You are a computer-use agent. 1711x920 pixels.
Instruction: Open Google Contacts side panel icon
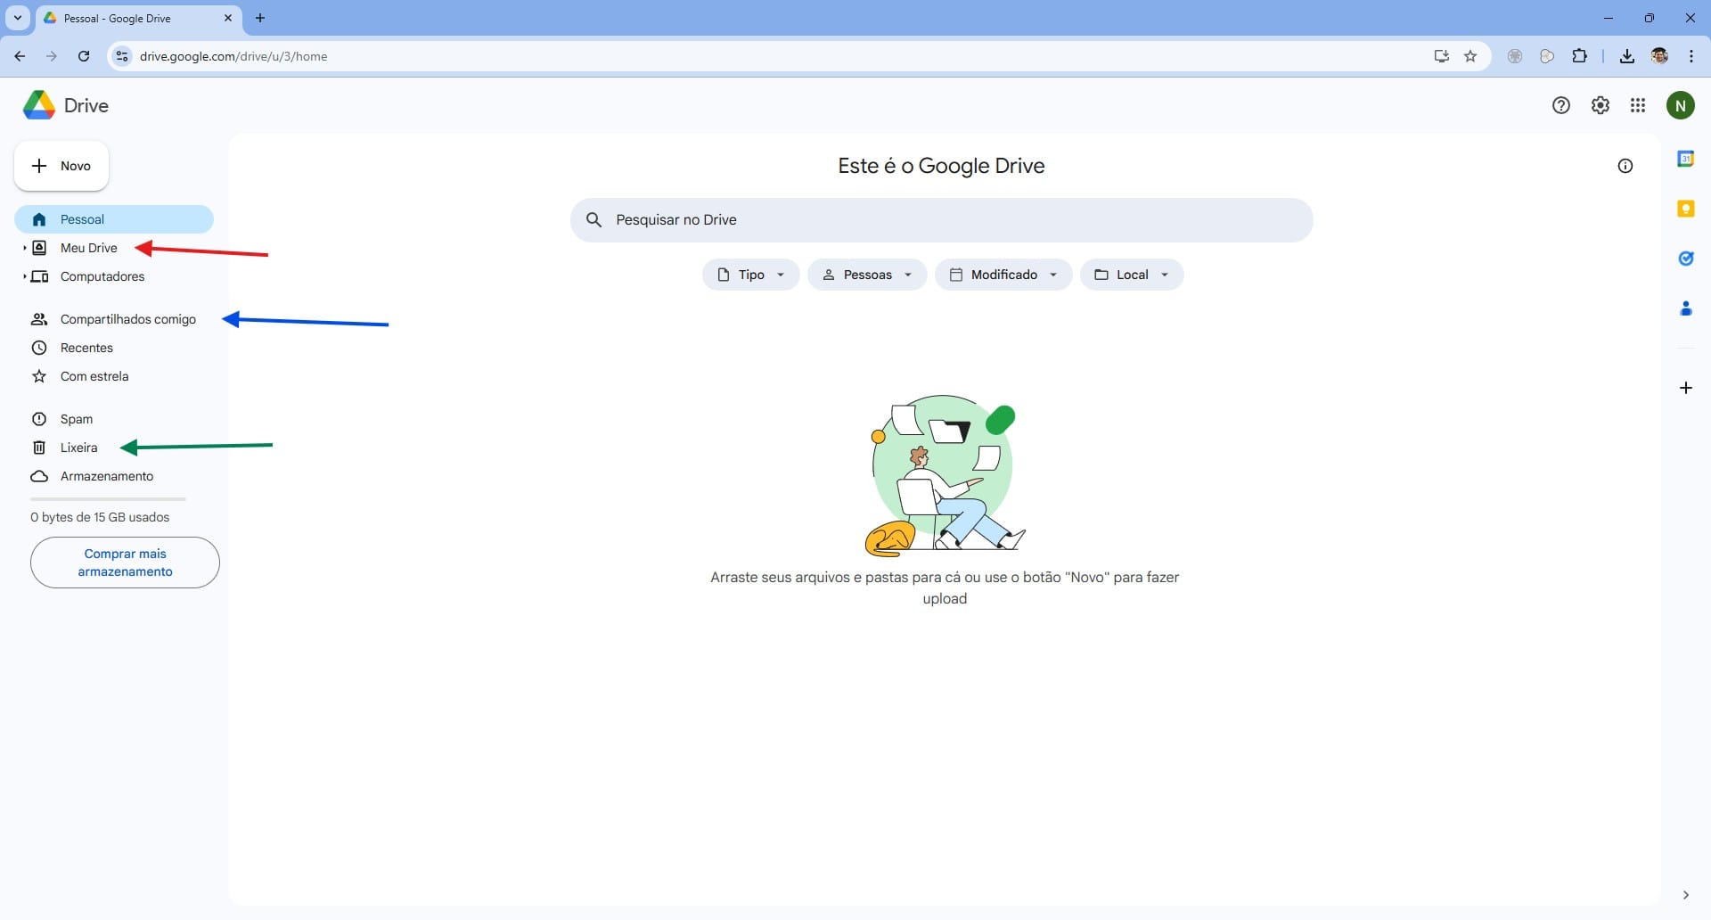[x=1685, y=308]
